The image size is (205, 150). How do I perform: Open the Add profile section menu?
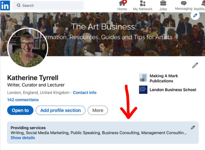60,110
